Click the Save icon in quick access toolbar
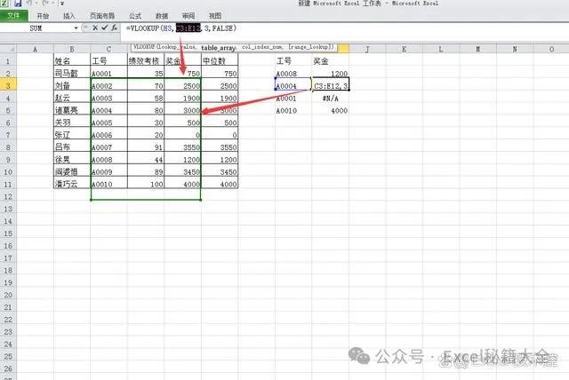The height and width of the screenshot is (380, 569). click(18, 3)
